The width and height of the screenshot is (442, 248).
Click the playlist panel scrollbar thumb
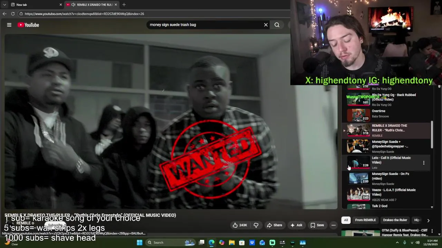432,135
